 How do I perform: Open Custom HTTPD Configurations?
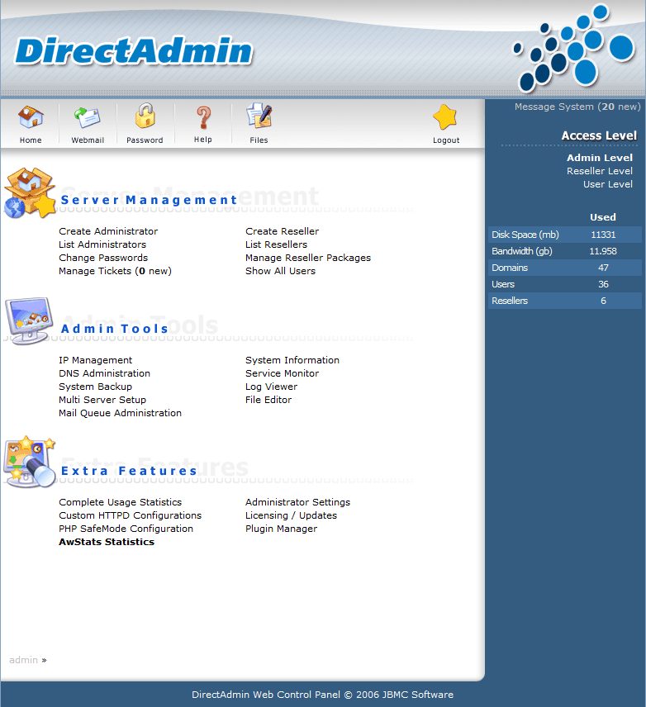[x=130, y=515]
